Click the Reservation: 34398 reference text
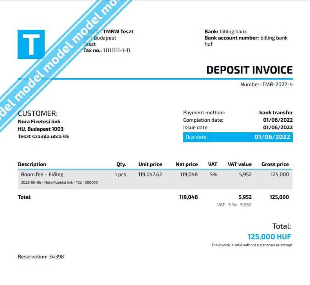 (41, 257)
